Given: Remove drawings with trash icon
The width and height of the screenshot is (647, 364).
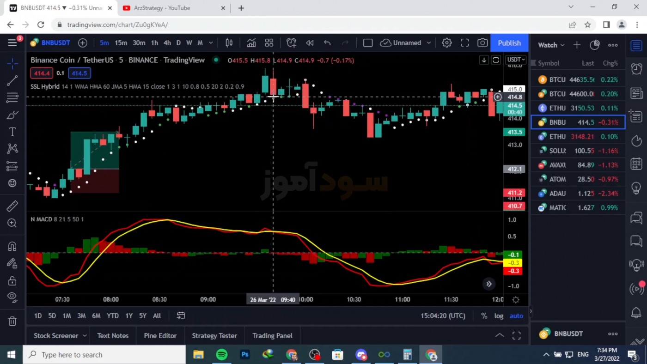Looking at the screenshot, I should point(12,321).
